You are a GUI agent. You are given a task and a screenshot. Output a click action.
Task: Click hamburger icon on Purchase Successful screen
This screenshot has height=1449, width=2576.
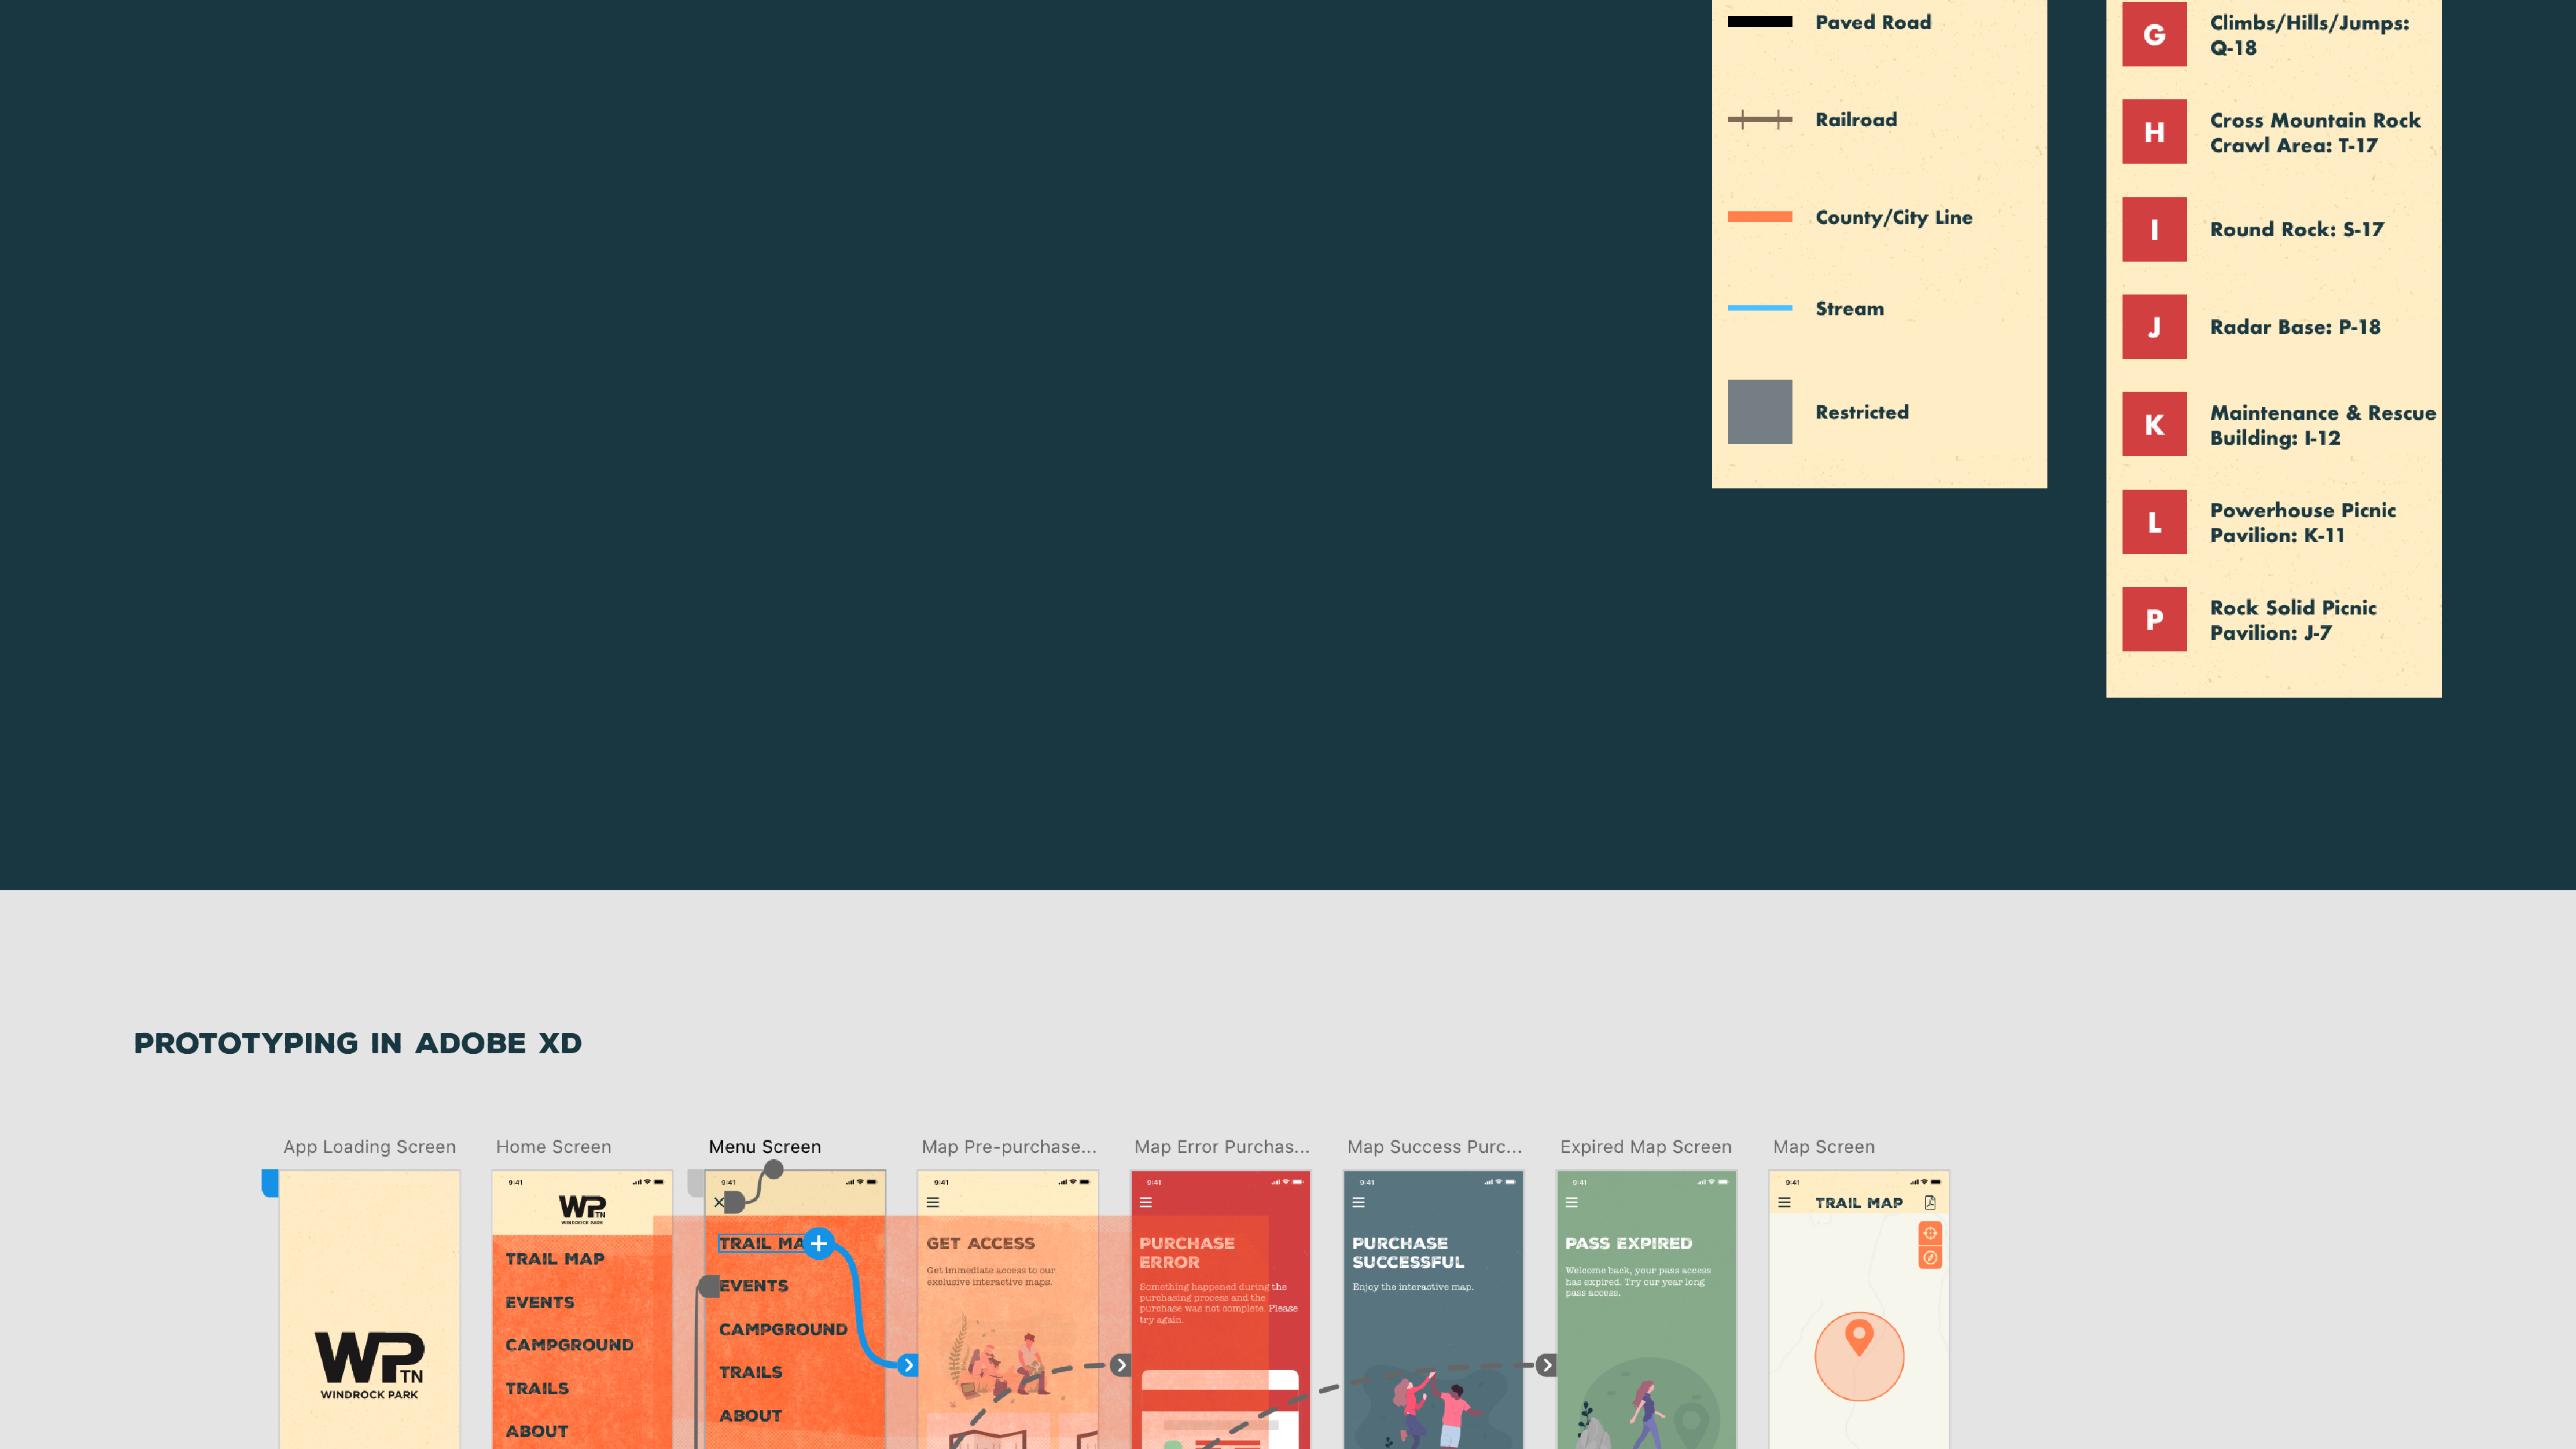[1358, 1202]
